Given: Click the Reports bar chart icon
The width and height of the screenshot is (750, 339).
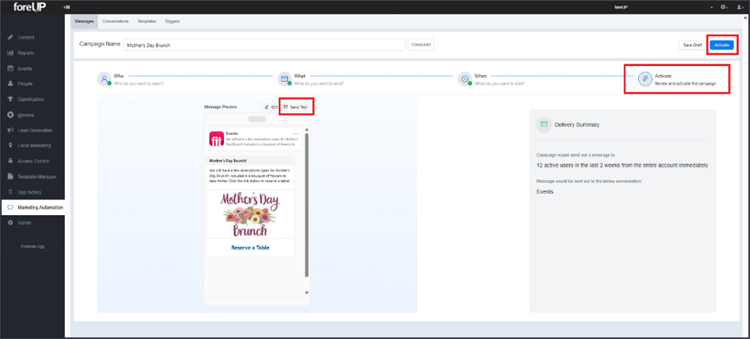Looking at the screenshot, I should coord(10,53).
